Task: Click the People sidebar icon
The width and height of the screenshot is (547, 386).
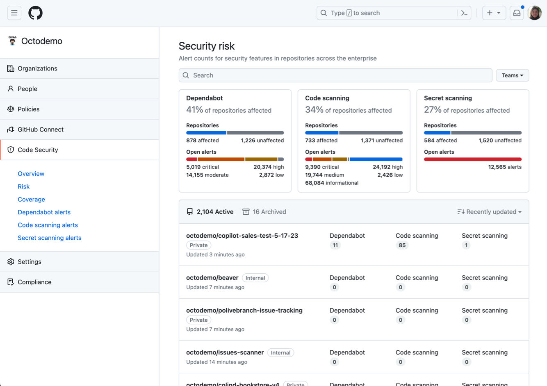Action: click(x=10, y=89)
